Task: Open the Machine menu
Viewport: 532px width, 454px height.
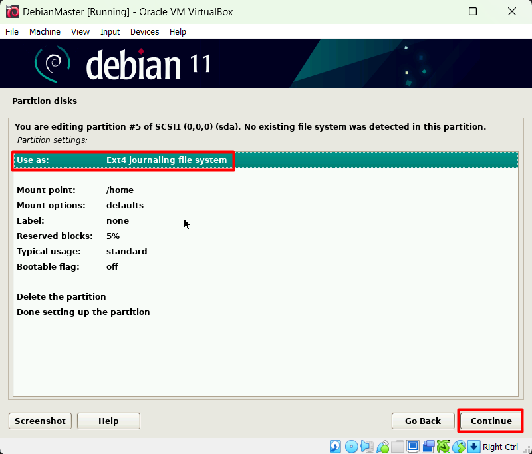Action: 45,31
